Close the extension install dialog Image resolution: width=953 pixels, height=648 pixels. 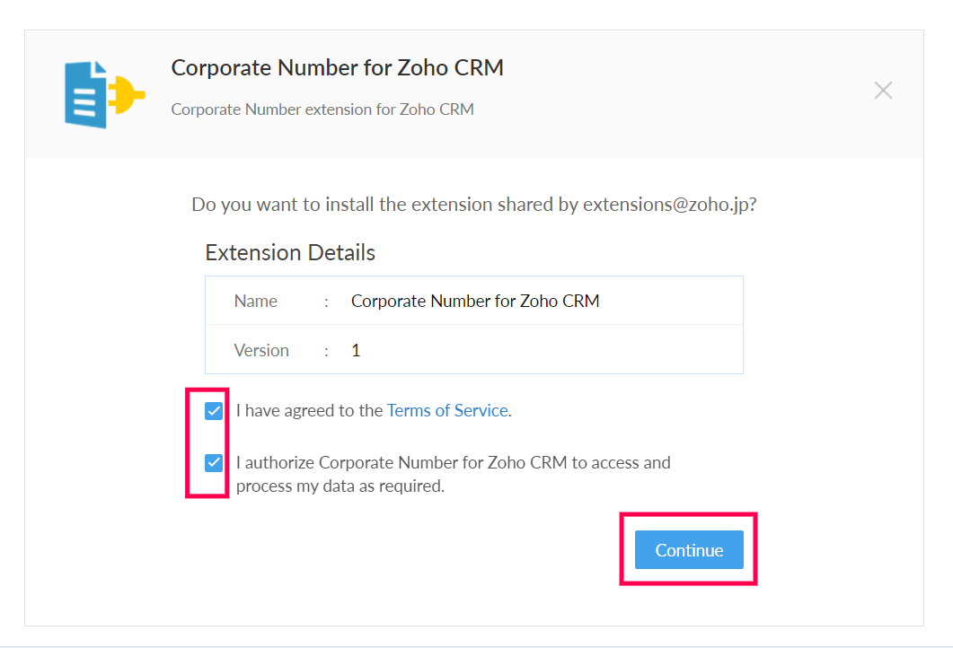tap(883, 90)
